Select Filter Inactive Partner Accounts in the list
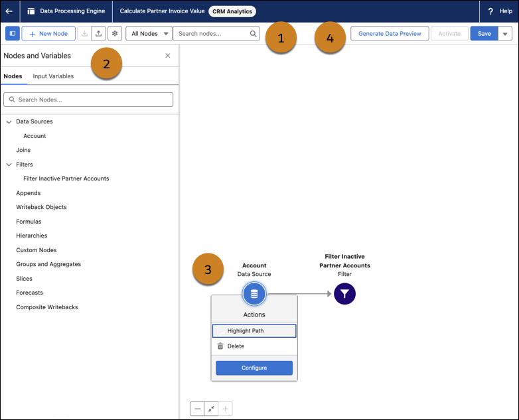 66,178
